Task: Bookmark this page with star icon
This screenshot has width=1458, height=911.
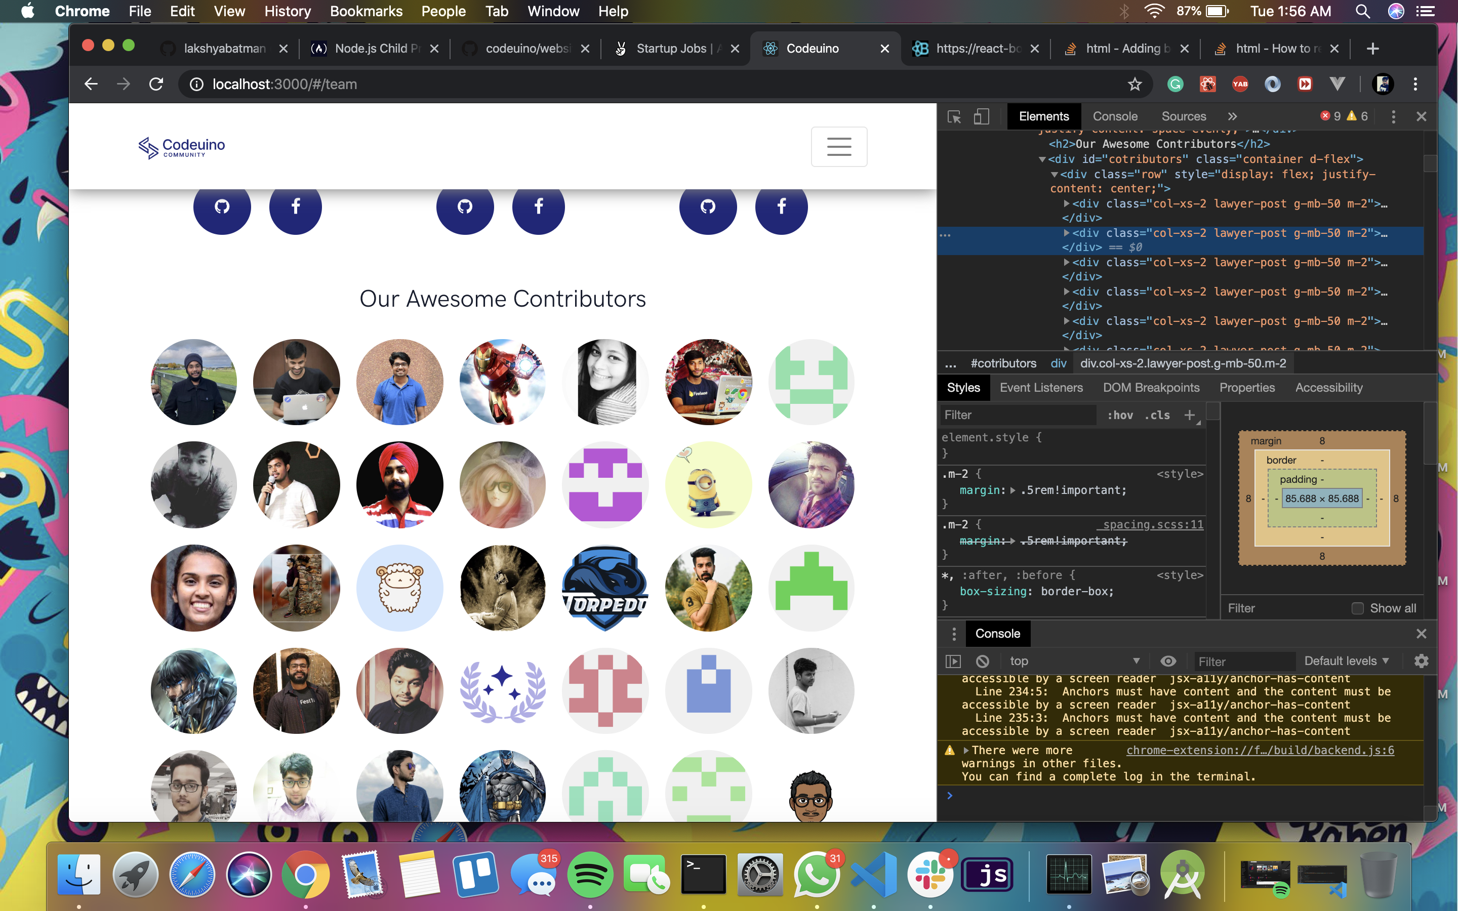Action: tap(1135, 85)
